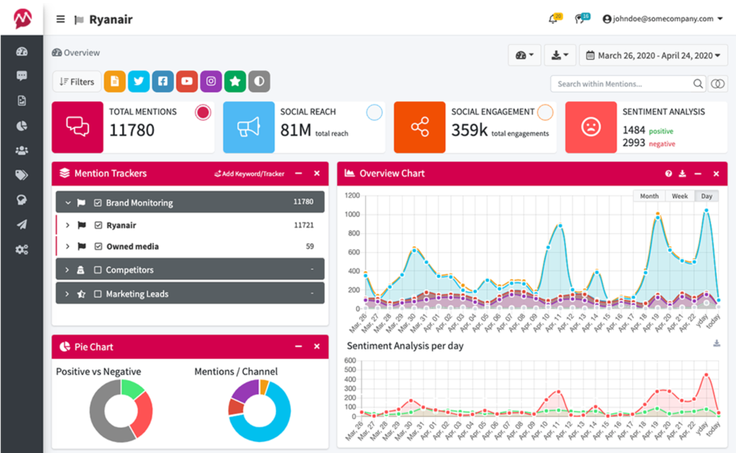Click the Total Mentions card chat icon
The image size is (736, 453).
78,127
